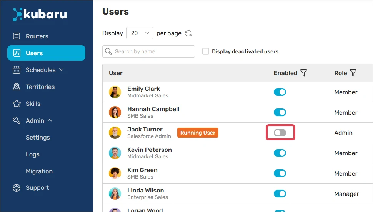Screen dimensions: 373x212
Task: Click Emily Clark's Member role cell
Action: point(346,92)
